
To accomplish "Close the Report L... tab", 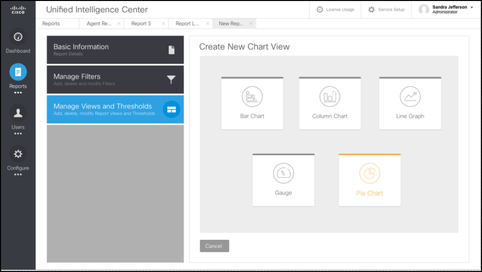I will tap(207, 24).
